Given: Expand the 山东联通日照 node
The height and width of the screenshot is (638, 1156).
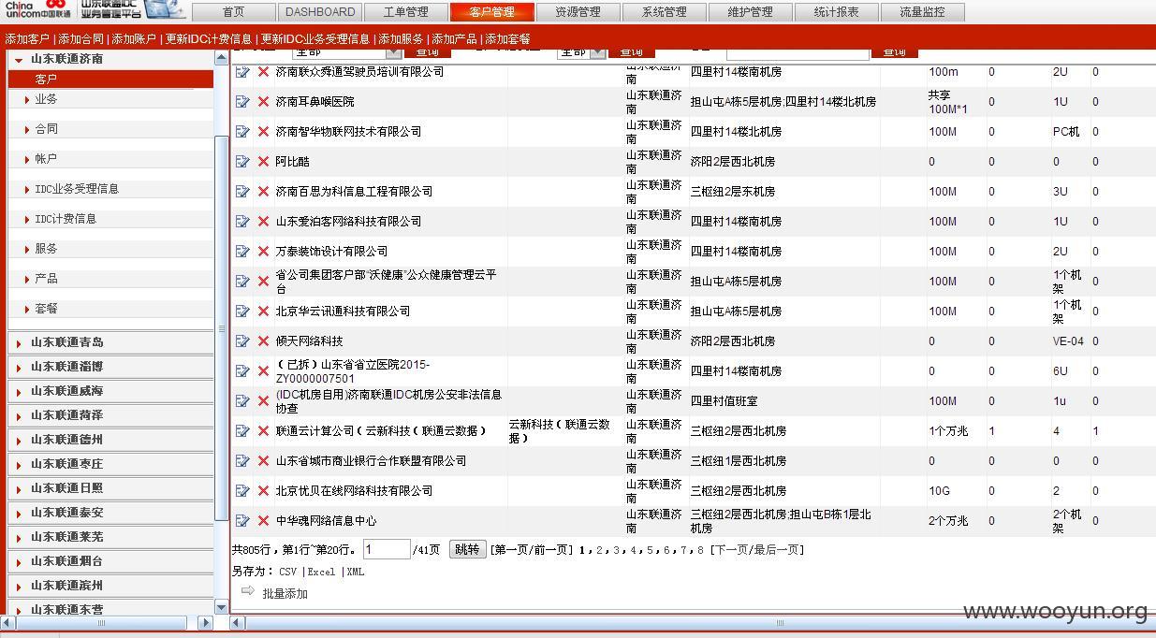Looking at the screenshot, I should pos(19,488).
